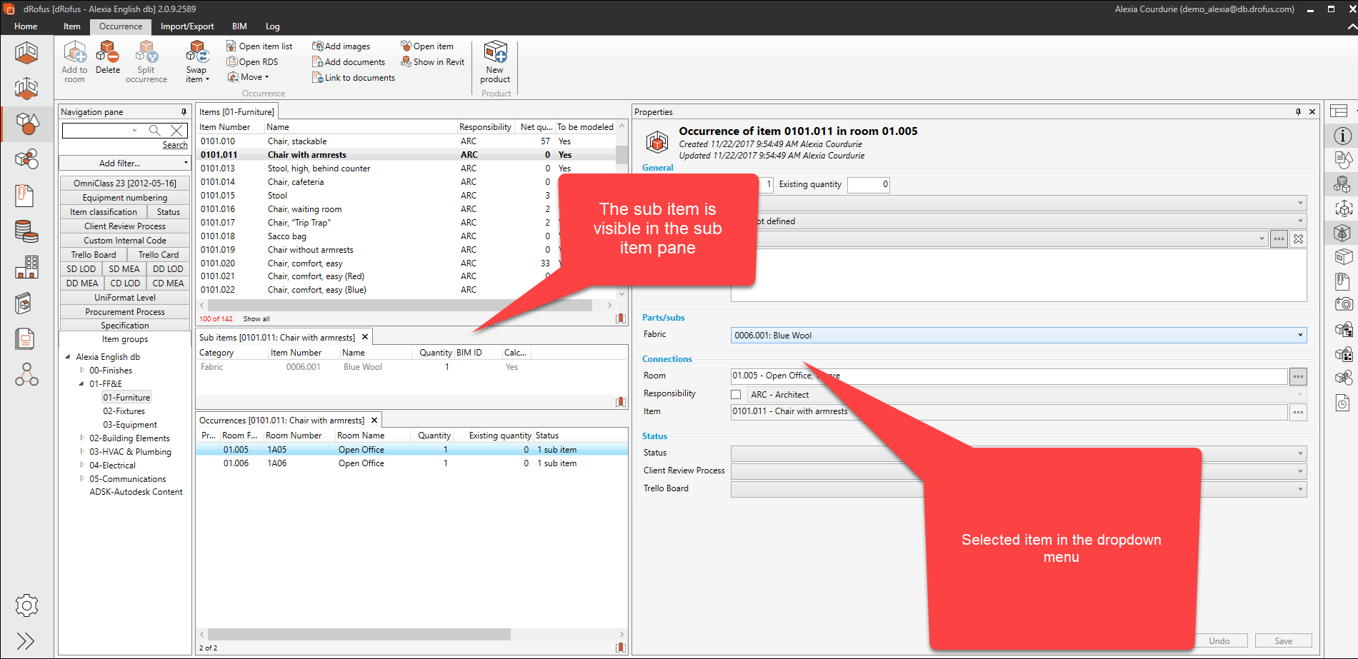This screenshot has width=1358, height=659.
Task: Click the Search link
Action: [x=175, y=145]
